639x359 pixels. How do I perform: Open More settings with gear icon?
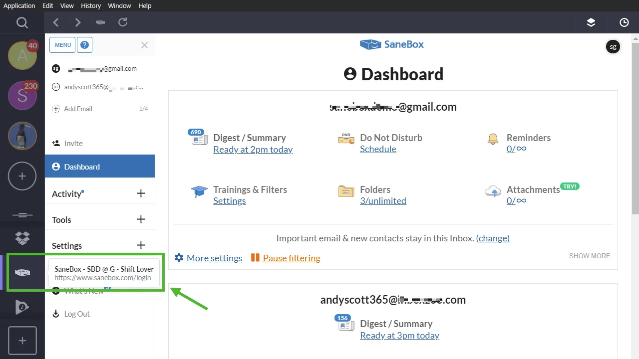208,258
